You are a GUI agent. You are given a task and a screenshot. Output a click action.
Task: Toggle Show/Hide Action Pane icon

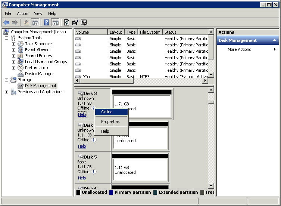click(x=55, y=23)
